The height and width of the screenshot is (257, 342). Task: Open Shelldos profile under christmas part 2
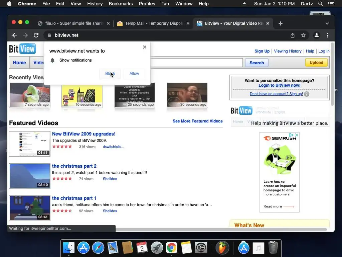click(x=110, y=179)
